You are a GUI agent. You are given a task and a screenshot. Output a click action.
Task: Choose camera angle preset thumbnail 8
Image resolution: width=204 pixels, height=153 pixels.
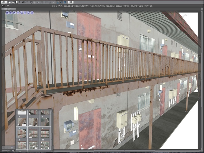tap(45, 133)
